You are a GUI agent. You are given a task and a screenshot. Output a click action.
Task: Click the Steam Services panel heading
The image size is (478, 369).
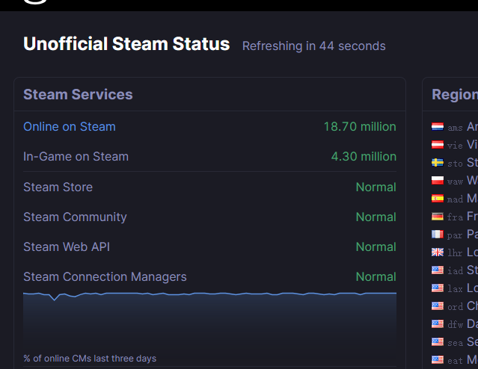(x=78, y=95)
